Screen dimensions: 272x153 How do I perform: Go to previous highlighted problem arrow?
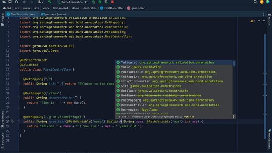(x=259, y=21)
